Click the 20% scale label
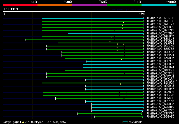The height and width of the screenshot is (124, 179). [x=34, y=2]
